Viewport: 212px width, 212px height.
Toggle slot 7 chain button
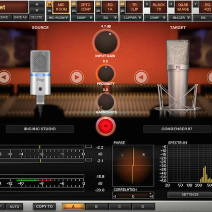(x=196, y=4)
